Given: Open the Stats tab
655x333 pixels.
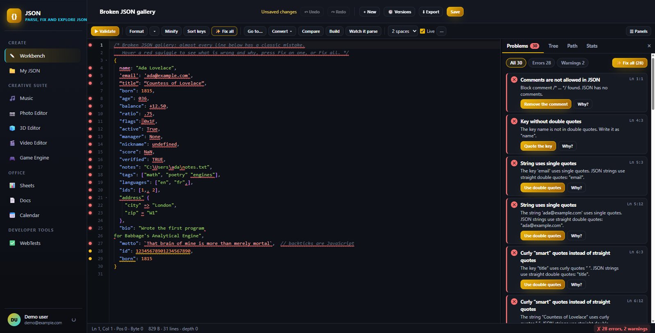Looking at the screenshot, I should pos(592,46).
